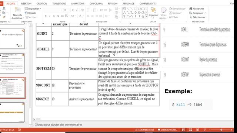Toggle bold (G) formatting
This screenshot has height=133, width=237.
pyautogui.click(x=46, y=16)
